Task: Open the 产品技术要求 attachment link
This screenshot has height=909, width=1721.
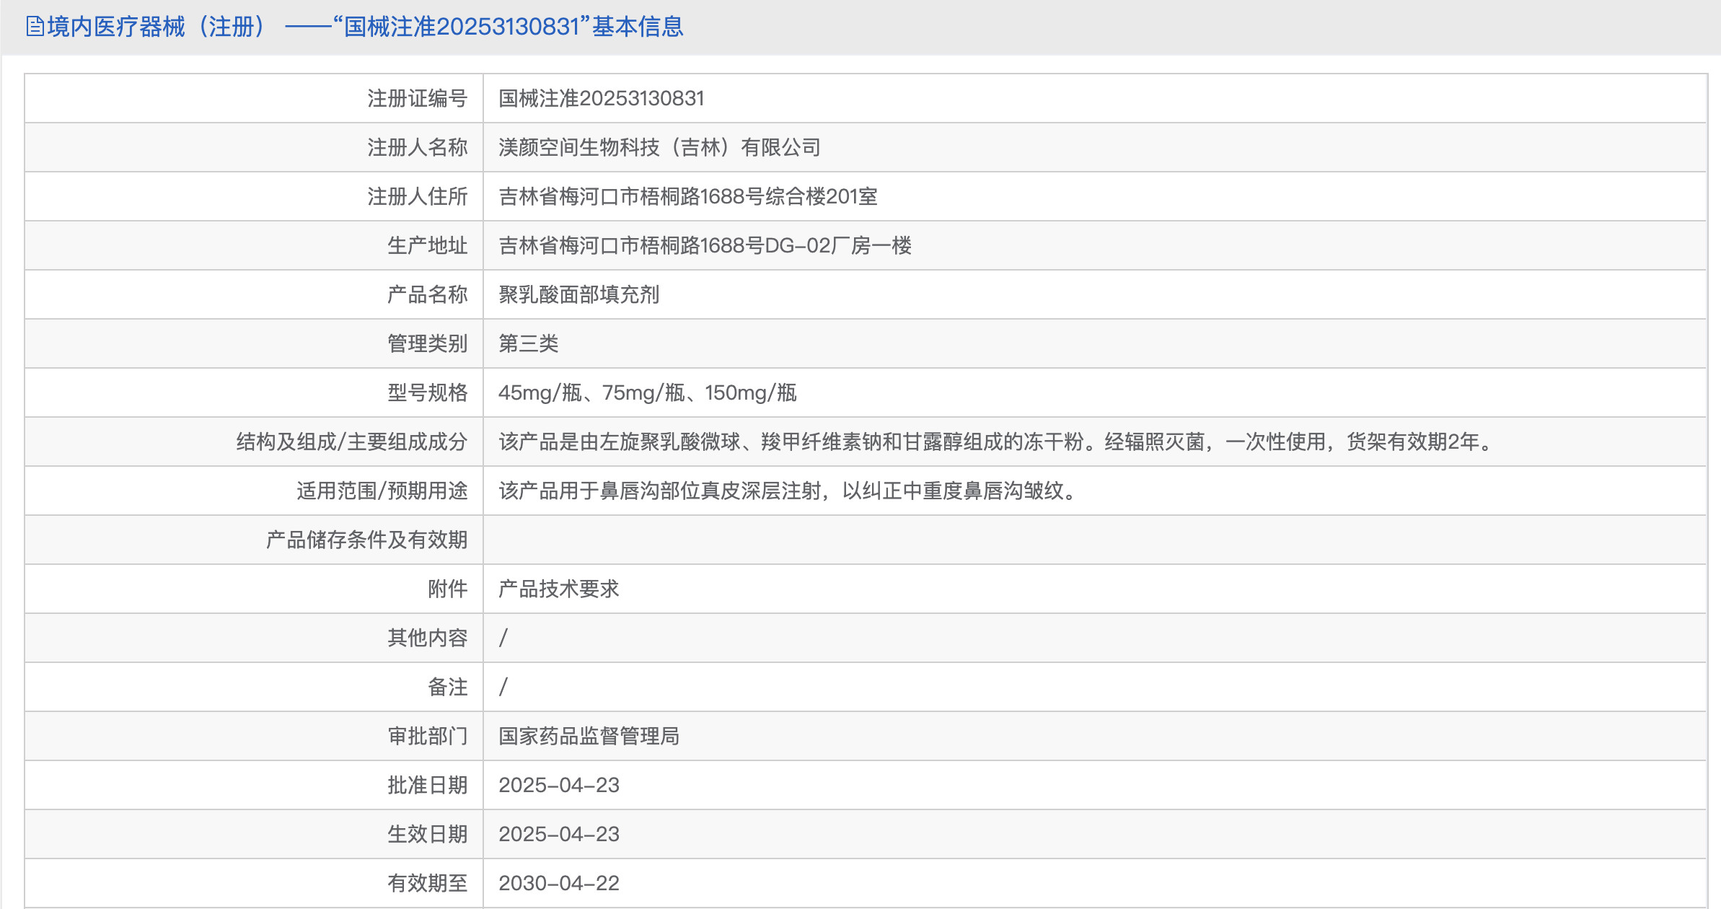Action: tap(558, 589)
